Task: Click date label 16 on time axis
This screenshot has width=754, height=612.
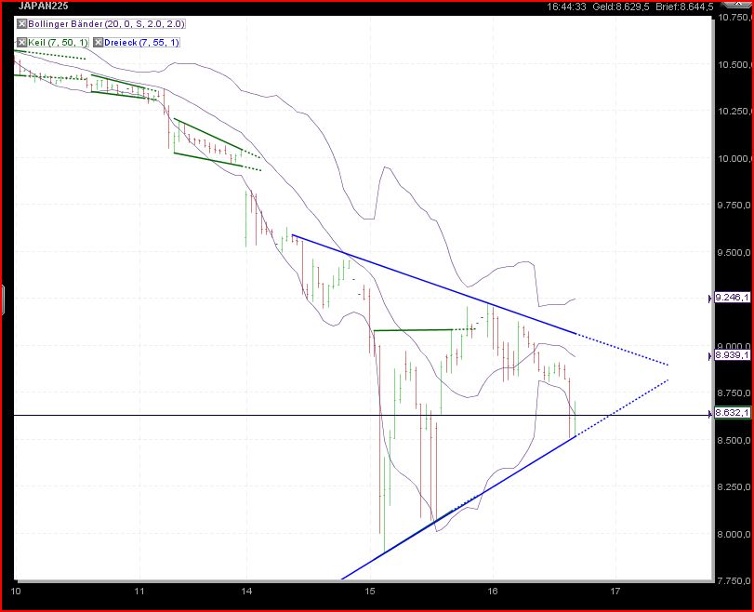Action: pyautogui.click(x=493, y=591)
